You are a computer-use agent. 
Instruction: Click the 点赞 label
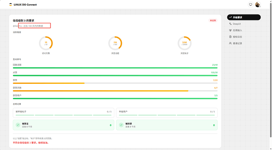pyautogui.click(x=15, y=72)
